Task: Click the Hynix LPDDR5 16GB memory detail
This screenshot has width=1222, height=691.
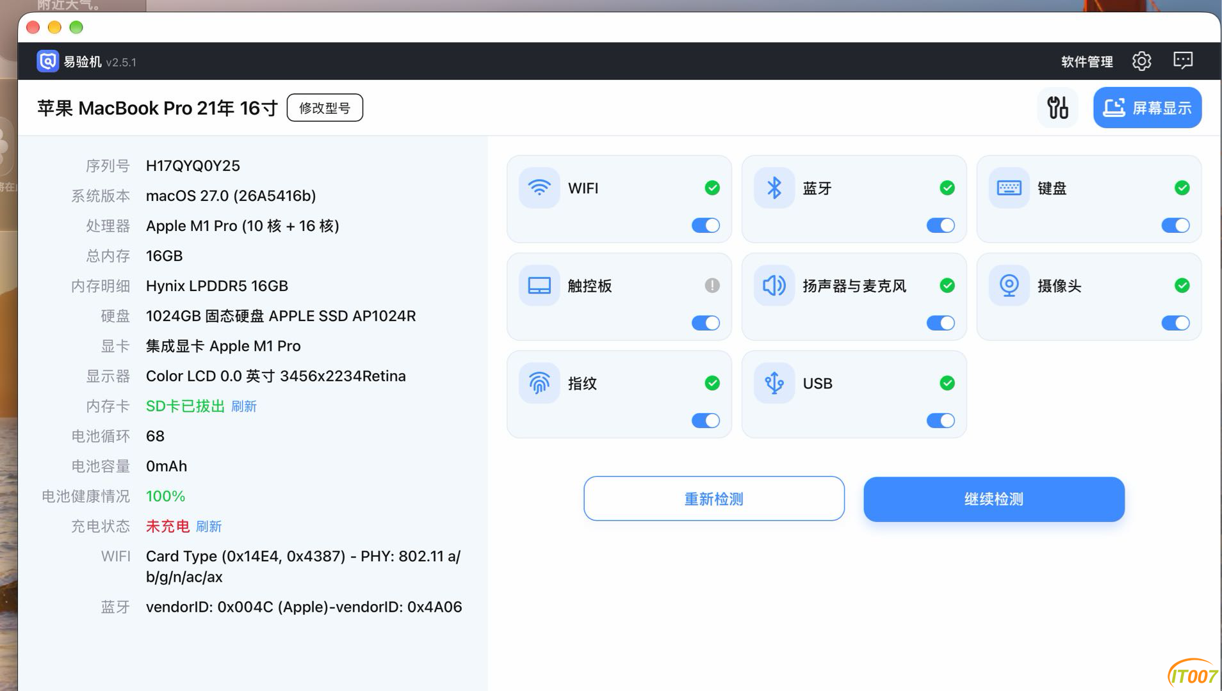Action: 217,286
